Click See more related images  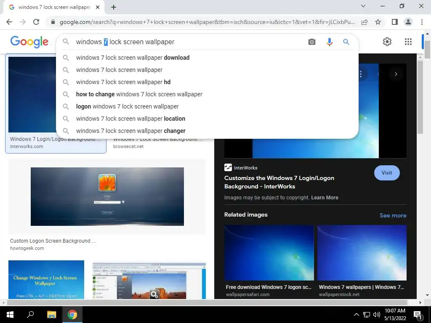[393, 215]
